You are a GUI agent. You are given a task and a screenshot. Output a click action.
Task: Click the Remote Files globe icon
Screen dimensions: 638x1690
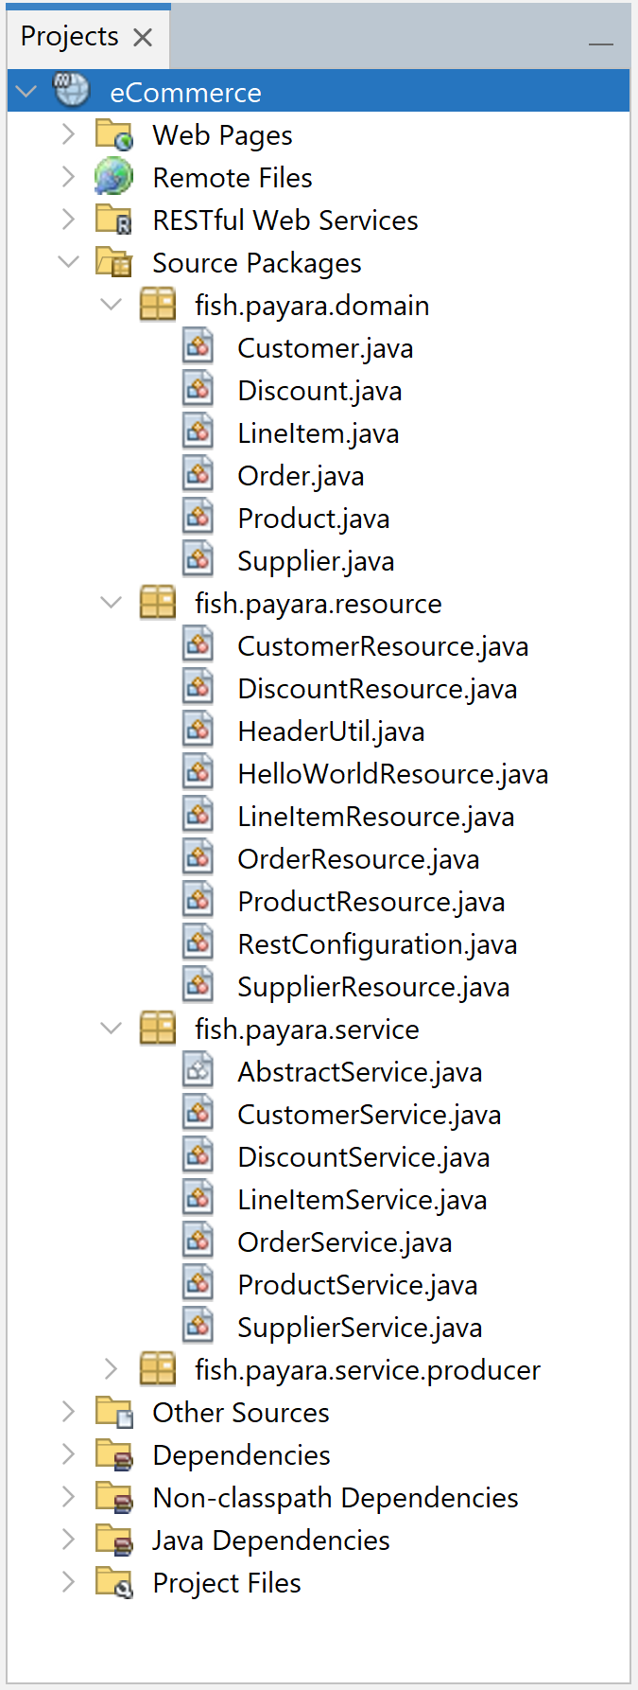(114, 178)
